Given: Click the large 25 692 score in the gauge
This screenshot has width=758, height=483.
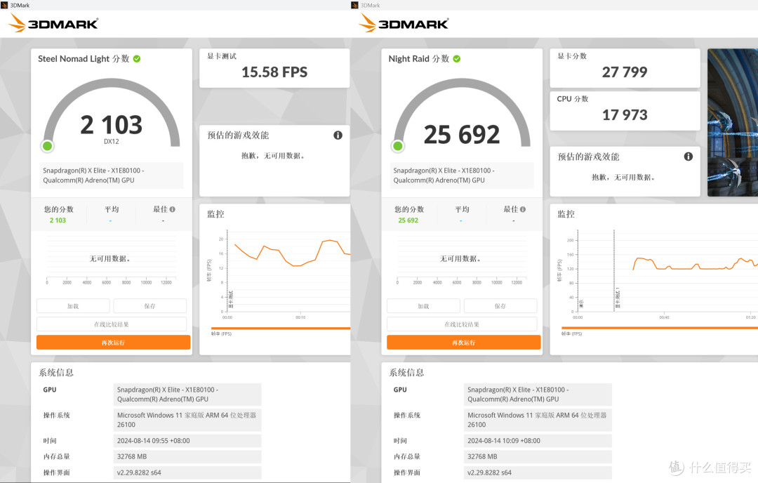Looking at the screenshot, I should click(x=462, y=134).
